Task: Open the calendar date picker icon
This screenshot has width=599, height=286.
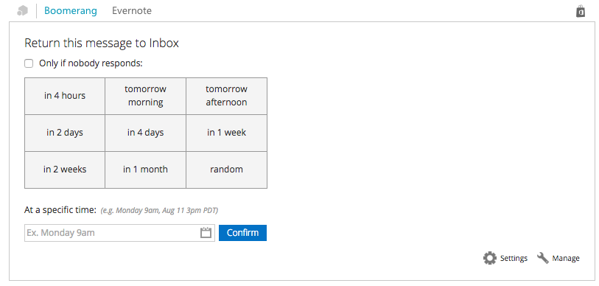Action: (x=206, y=232)
